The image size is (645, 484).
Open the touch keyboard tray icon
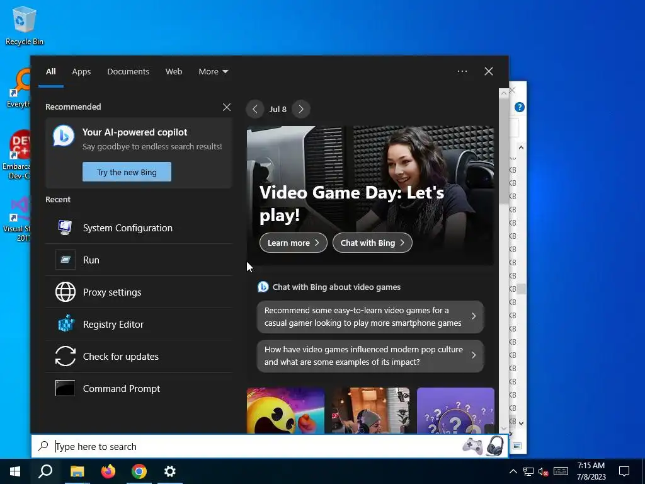(x=561, y=471)
